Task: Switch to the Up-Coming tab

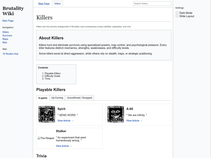Action: tap(57, 98)
